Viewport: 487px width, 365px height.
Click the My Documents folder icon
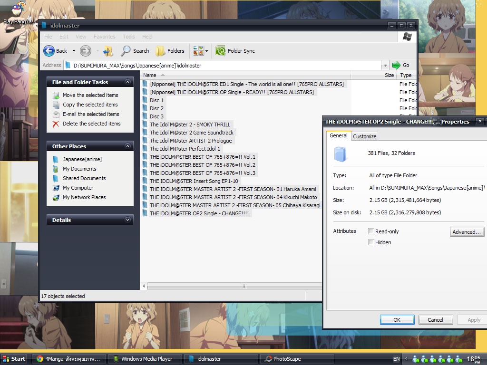point(56,169)
